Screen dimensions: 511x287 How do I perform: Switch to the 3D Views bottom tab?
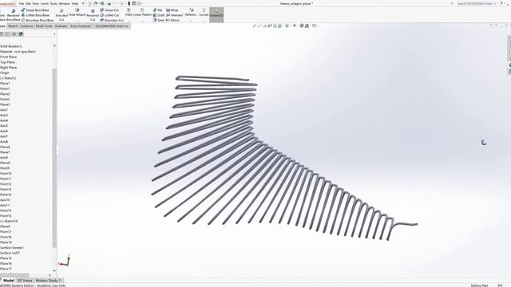pyautogui.click(x=25, y=280)
